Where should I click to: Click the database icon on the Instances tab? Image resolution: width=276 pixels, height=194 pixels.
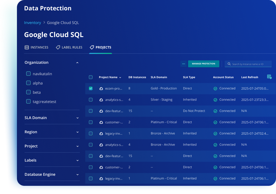[27, 47]
